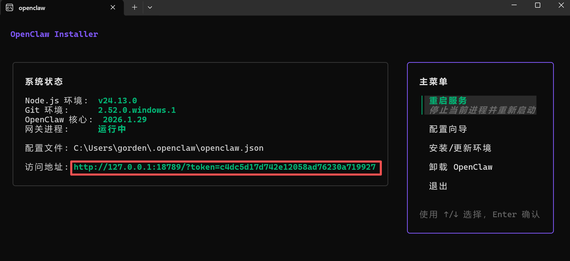The width and height of the screenshot is (570, 261).
Task: Click the openclaw.json config file path
Action: [168, 148]
